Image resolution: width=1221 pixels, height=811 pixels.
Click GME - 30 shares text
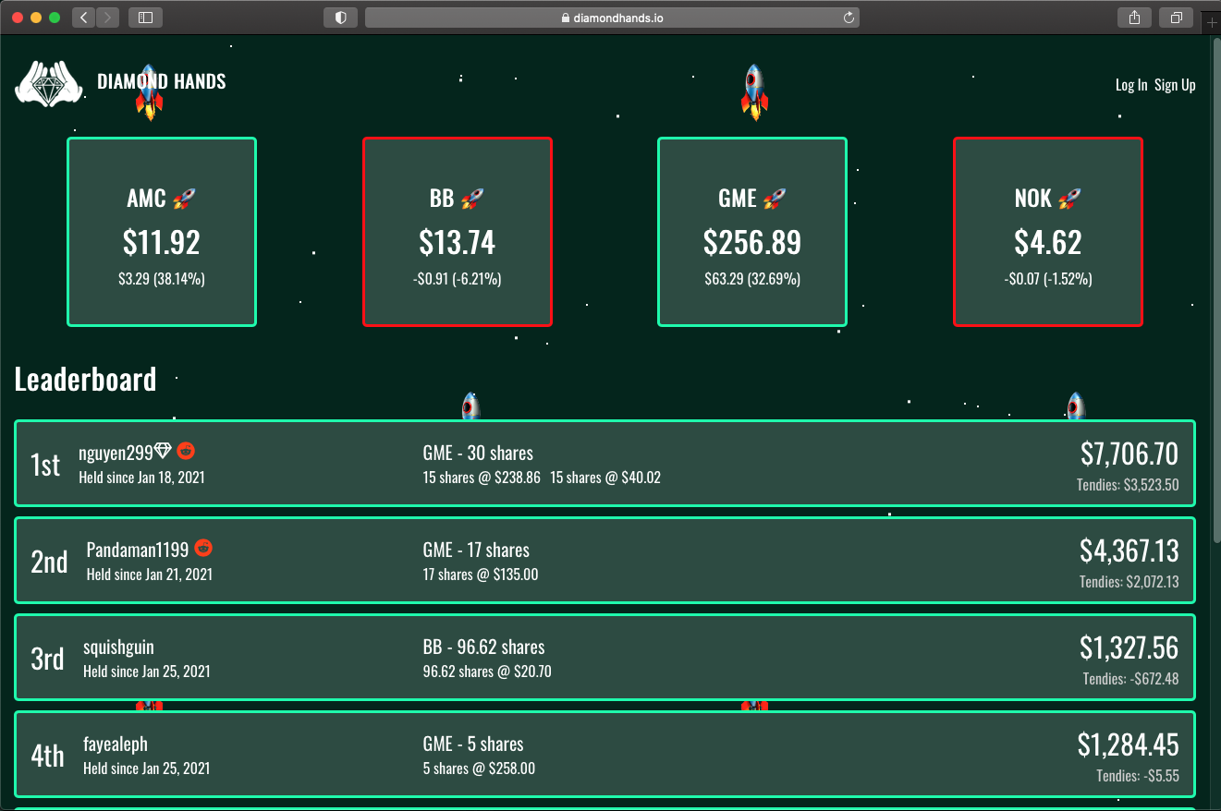coord(478,454)
